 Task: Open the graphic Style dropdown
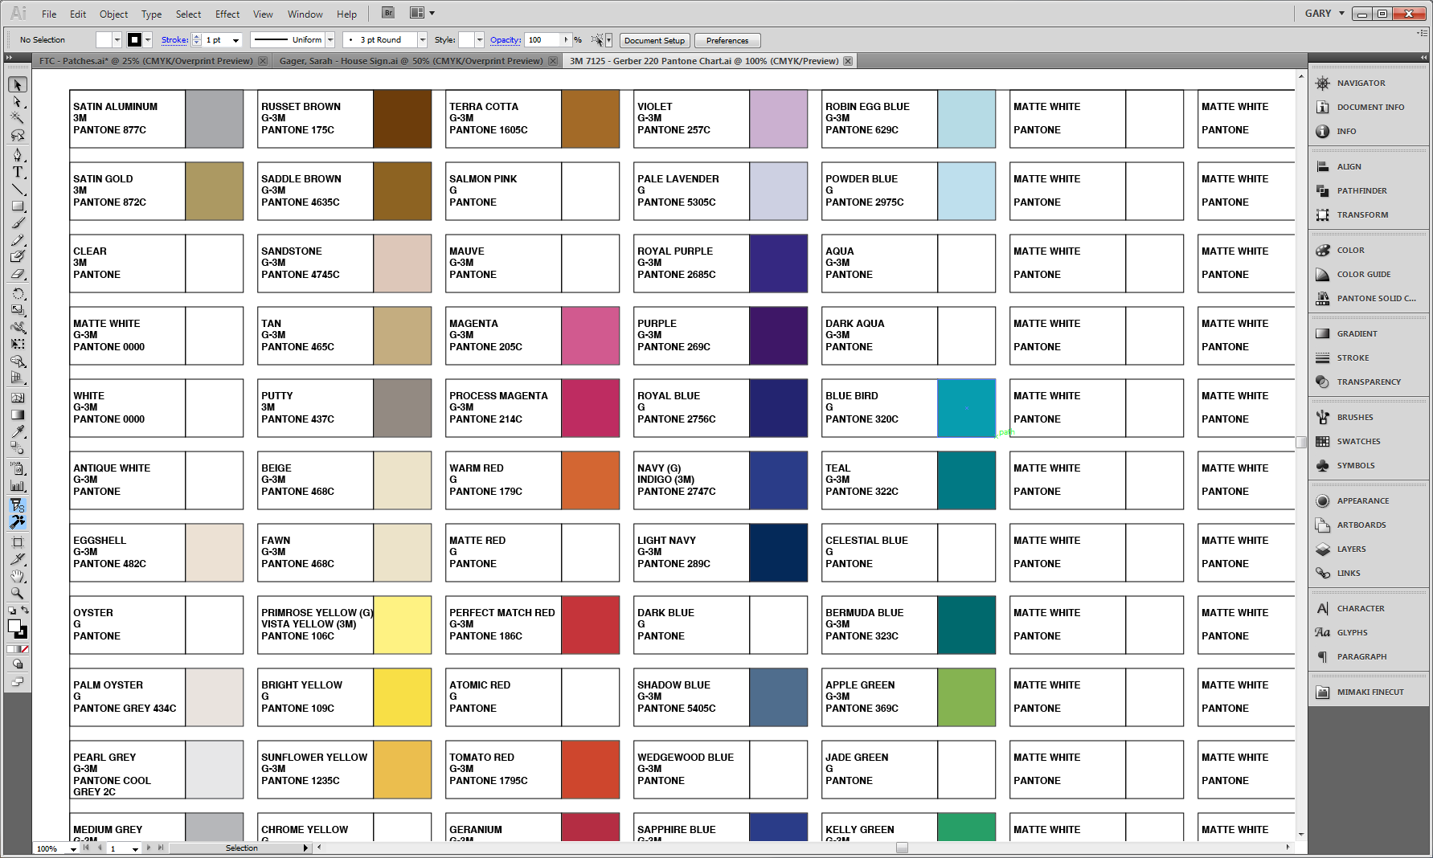click(x=480, y=40)
